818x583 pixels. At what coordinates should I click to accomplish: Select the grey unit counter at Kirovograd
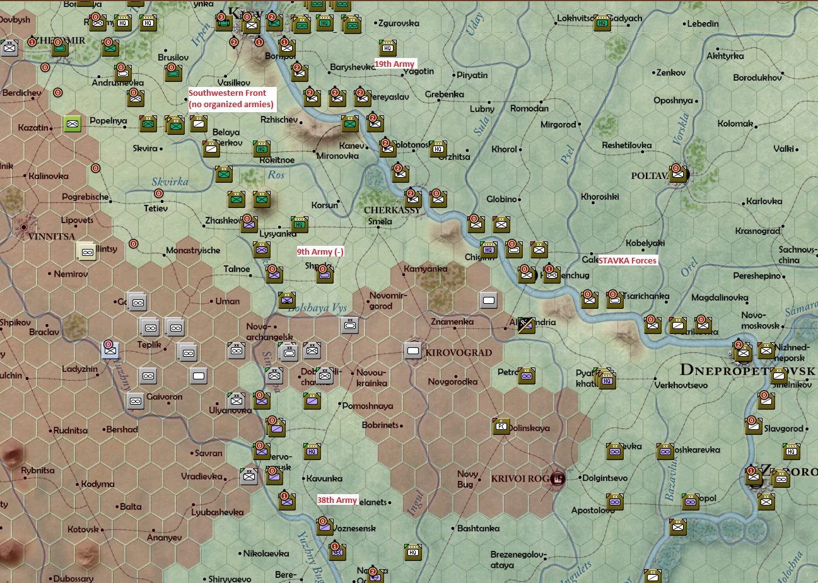click(413, 350)
